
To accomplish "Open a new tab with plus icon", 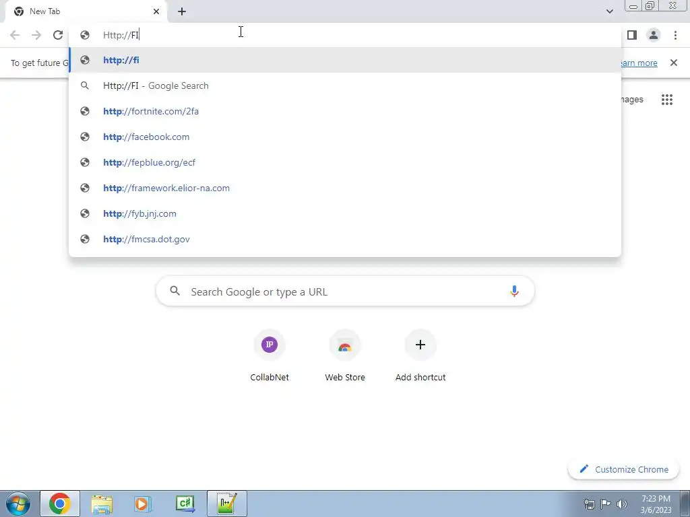I will tap(182, 11).
